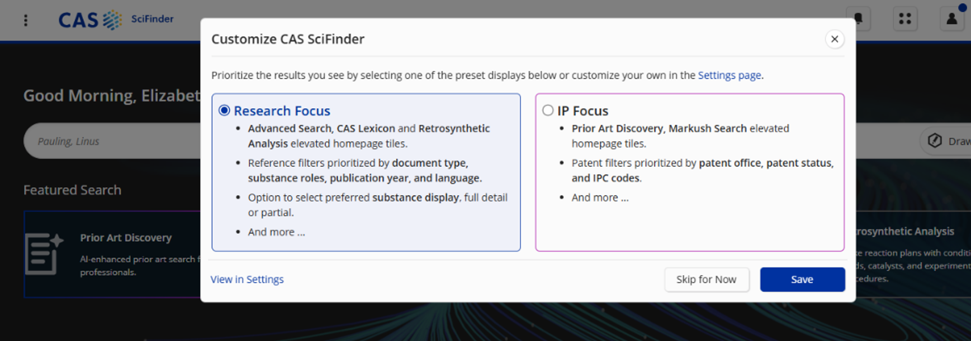Open the Prior Art Discovery tile title
The height and width of the screenshot is (341, 971).
126,237
